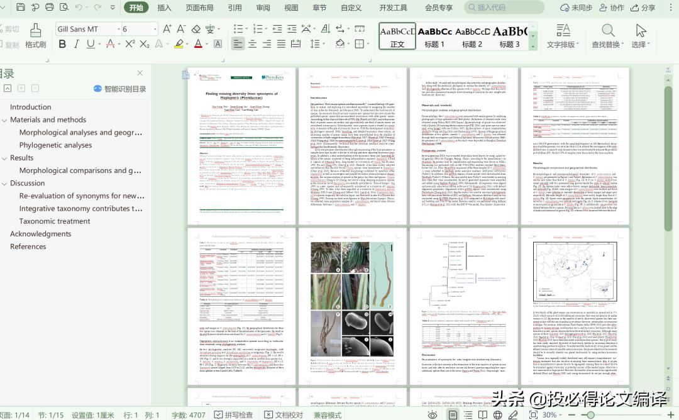The width and height of the screenshot is (679, 420).
Task: Click the Save icon in quick toolbar
Action: coord(20,7)
